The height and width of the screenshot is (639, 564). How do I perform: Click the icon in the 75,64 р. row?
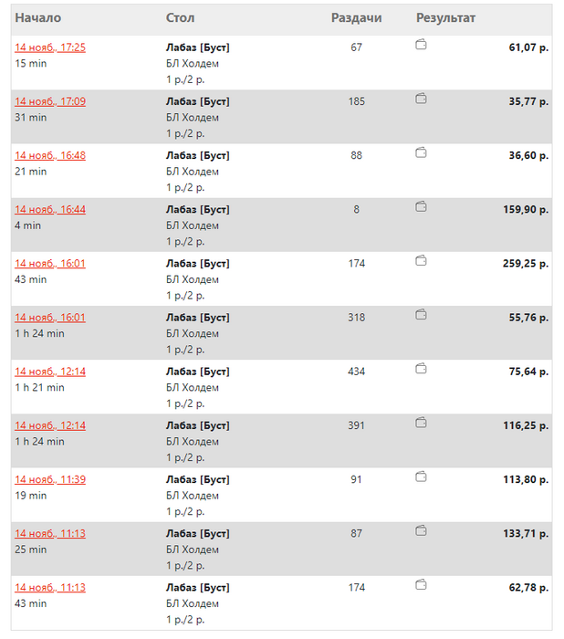coord(421,368)
